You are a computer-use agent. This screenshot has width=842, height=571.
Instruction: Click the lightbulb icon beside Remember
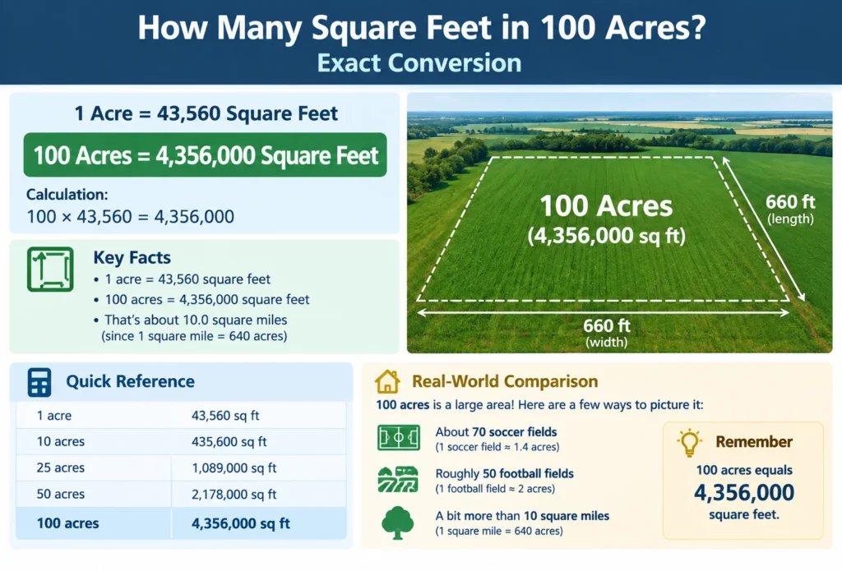[x=690, y=443]
